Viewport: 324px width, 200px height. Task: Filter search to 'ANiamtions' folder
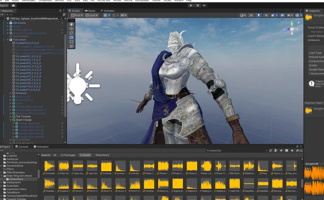pos(102,155)
